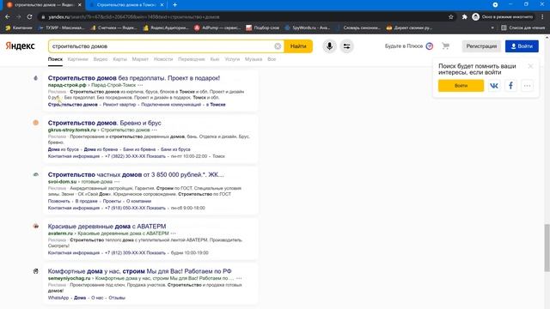Switch to Карты tab
550x309 pixels.
120,59
